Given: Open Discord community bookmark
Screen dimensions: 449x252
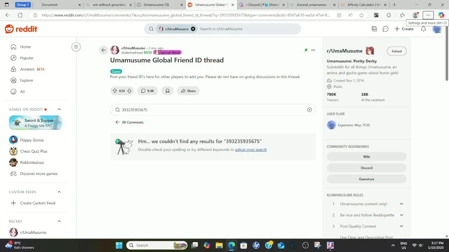Looking at the screenshot, I should coord(367,168).
